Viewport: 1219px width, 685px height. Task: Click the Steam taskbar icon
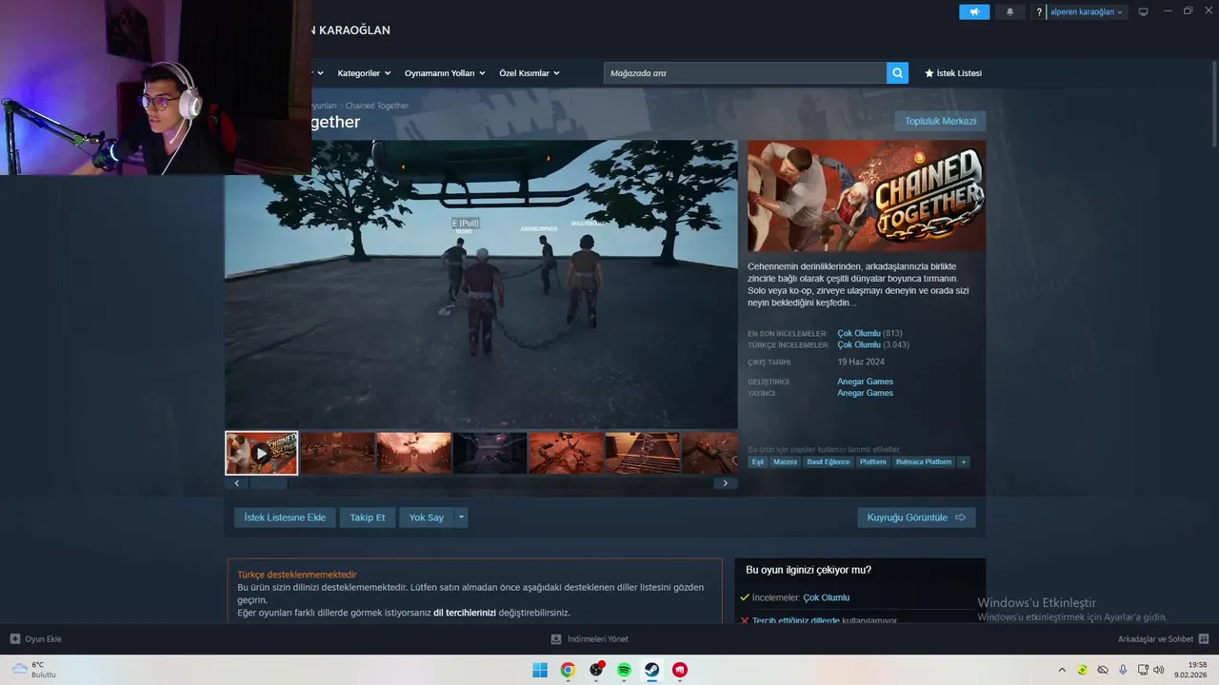pos(652,670)
